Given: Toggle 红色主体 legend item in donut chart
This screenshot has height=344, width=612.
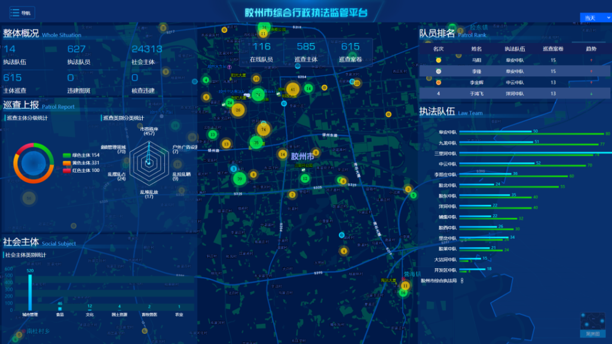Looking at the screenshot, I should (81, 170).
